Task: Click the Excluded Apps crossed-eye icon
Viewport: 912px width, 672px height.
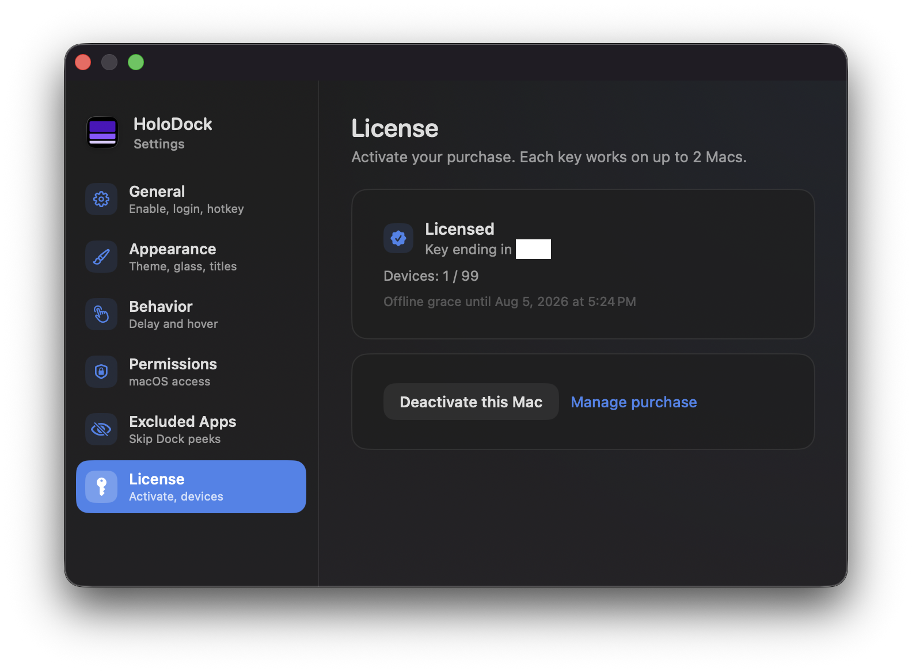Action: [101, 429]
